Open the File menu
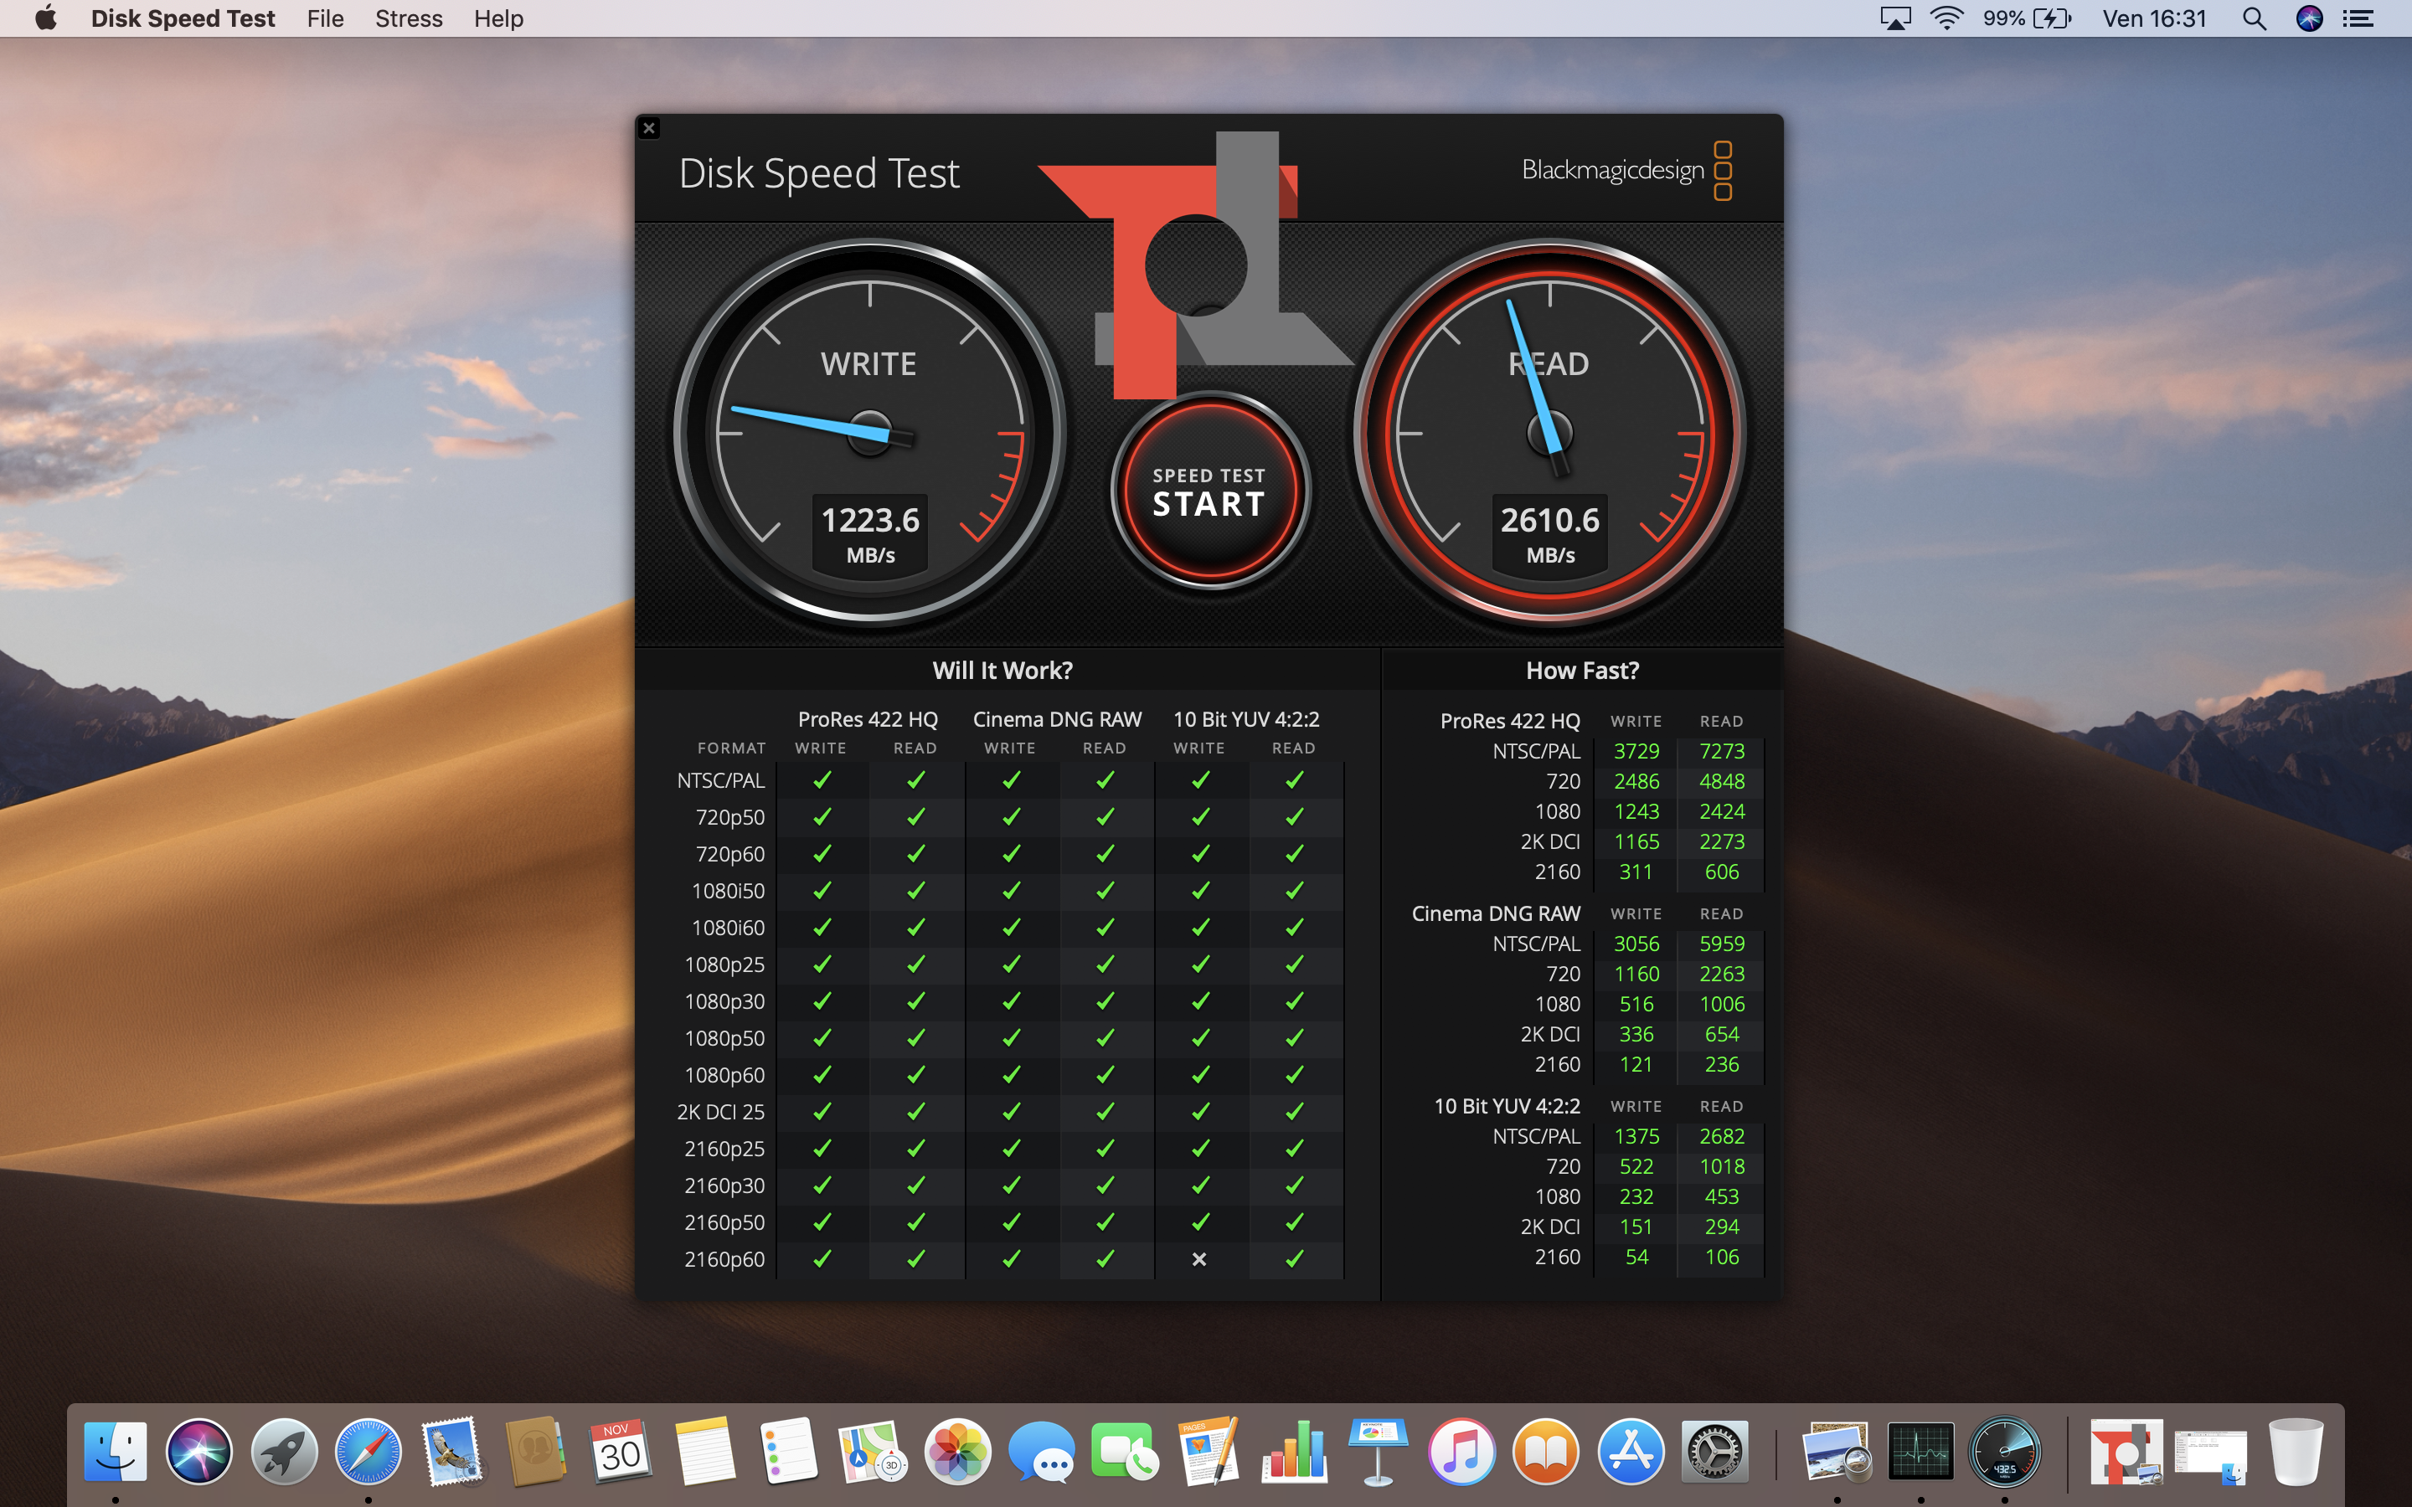Screen dimensions: 2412x1507 click(x=325, y=18)
